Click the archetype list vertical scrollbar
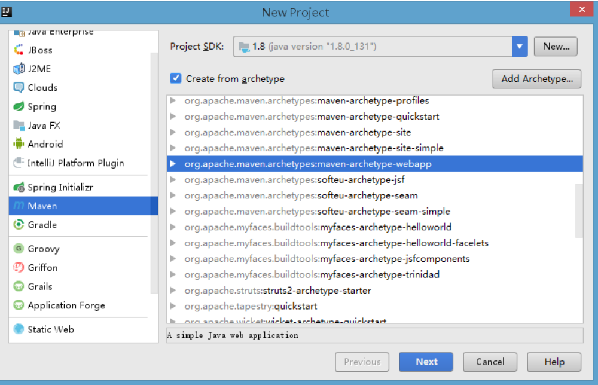This screenshot has height=385, width=598. click(578, 209)
